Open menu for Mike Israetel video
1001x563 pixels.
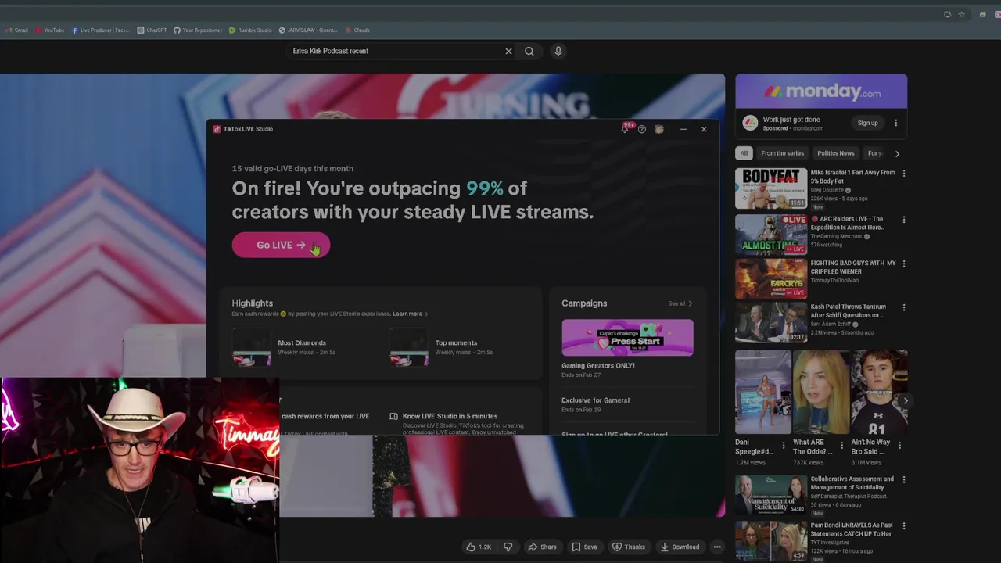click(904, 174)
